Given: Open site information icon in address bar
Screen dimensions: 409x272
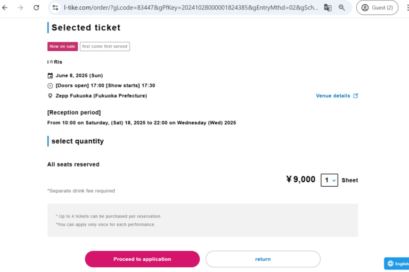Looking at the screenshot, I should (x=55, y=8).
